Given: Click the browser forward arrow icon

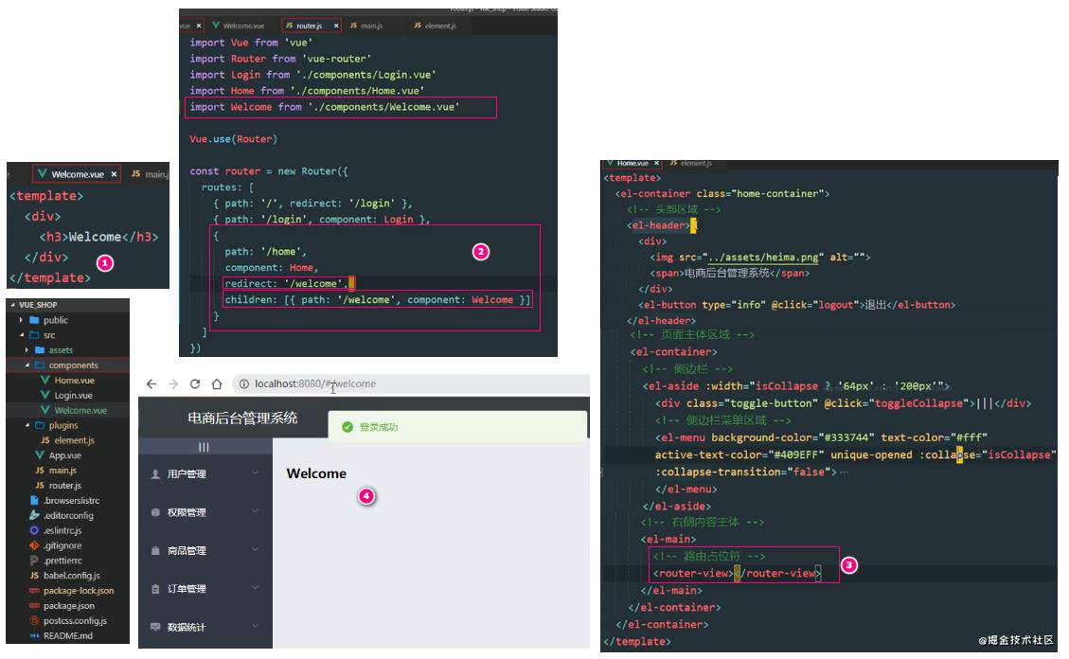Looking at the screenshot, I should [x=173, y=384].
